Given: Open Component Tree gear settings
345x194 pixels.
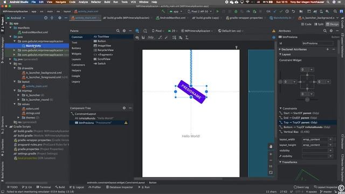Looking at the screenshot, I should (x=124, y=108).
